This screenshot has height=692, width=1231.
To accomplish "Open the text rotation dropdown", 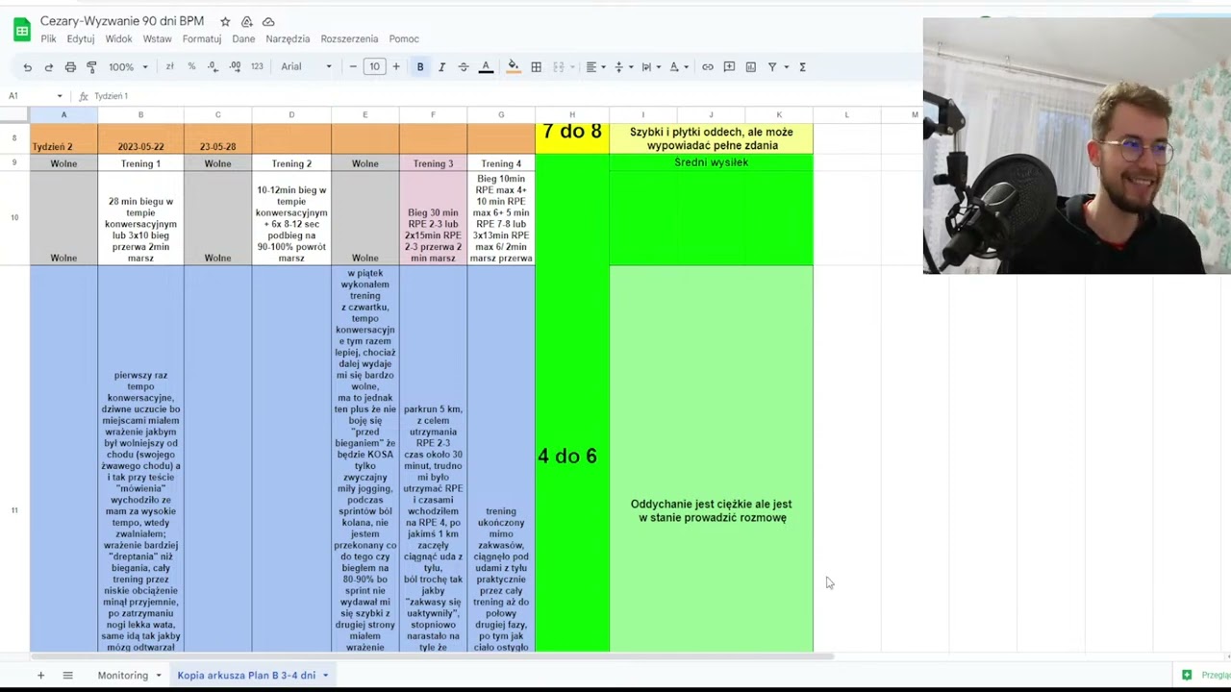I will (678, 67).
